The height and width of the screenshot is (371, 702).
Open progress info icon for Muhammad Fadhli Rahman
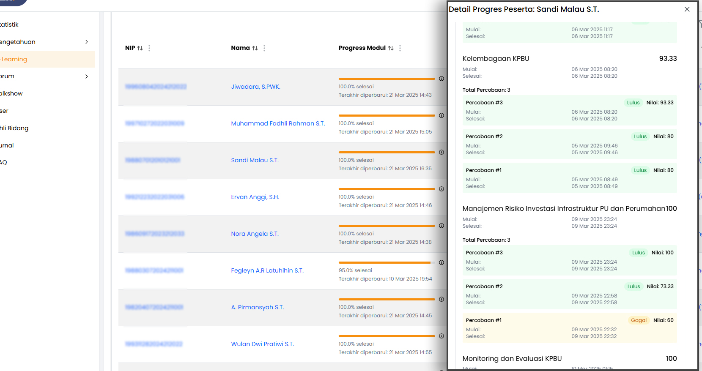pyautogui.click(x=441, y=115)
